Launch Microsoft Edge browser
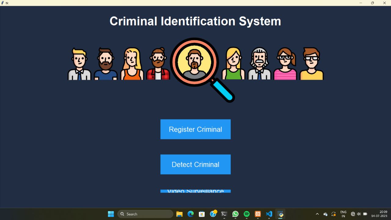The image size is (391, 220). click(190, 214)
